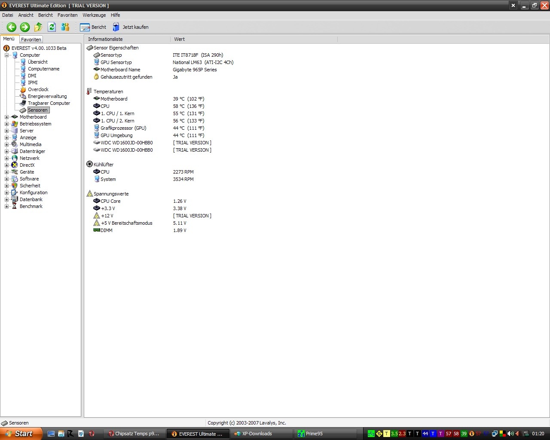Click the thermometer icon beside Temperaturen
The image size is (550, 440).
89,92
